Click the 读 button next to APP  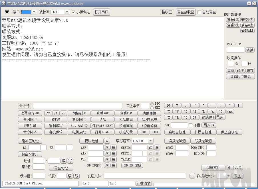point(107,147)
